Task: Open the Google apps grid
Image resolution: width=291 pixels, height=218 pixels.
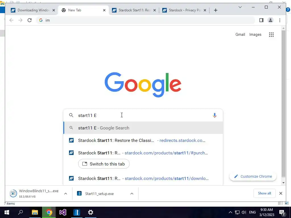Action: click(271, 34)
